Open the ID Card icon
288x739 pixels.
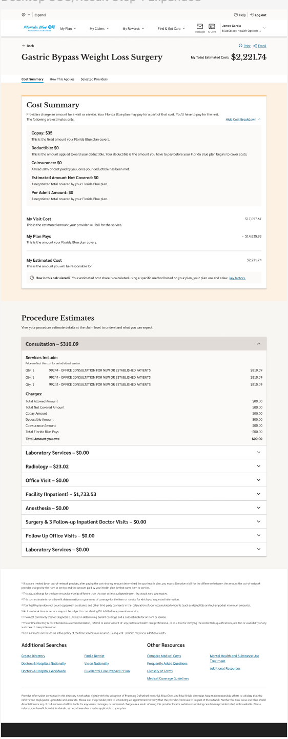212,26
